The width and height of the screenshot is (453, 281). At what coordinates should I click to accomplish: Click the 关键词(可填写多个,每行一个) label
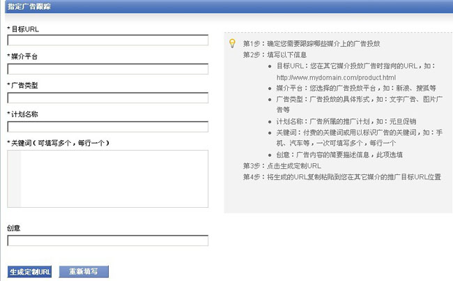click(58, 143)
